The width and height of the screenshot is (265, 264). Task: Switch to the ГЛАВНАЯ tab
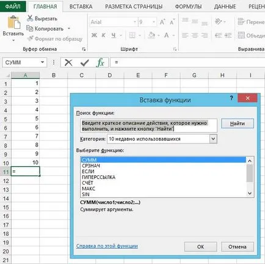[45, 7]
